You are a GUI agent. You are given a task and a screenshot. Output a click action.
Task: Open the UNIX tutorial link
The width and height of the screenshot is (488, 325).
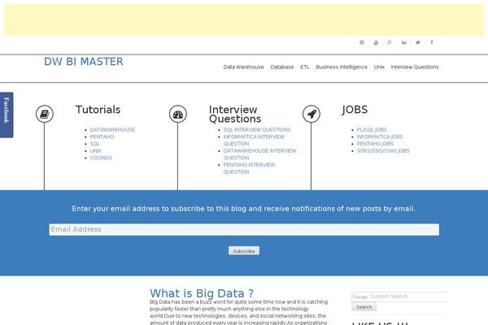point(95,151)
